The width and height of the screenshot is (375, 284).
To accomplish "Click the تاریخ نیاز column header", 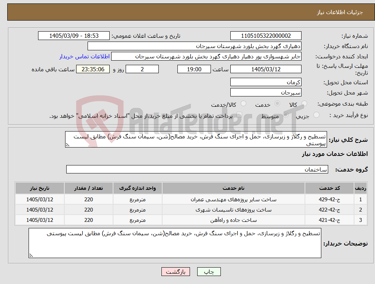I will (x=40, y=188).
